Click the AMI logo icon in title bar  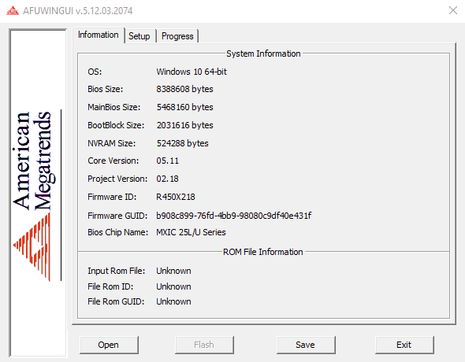click(x=13, y=11)
